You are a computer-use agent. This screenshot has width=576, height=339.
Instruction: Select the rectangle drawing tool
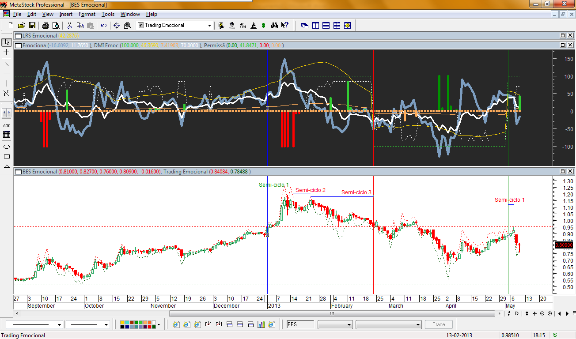pyautogui.click(x=7, y=156)
